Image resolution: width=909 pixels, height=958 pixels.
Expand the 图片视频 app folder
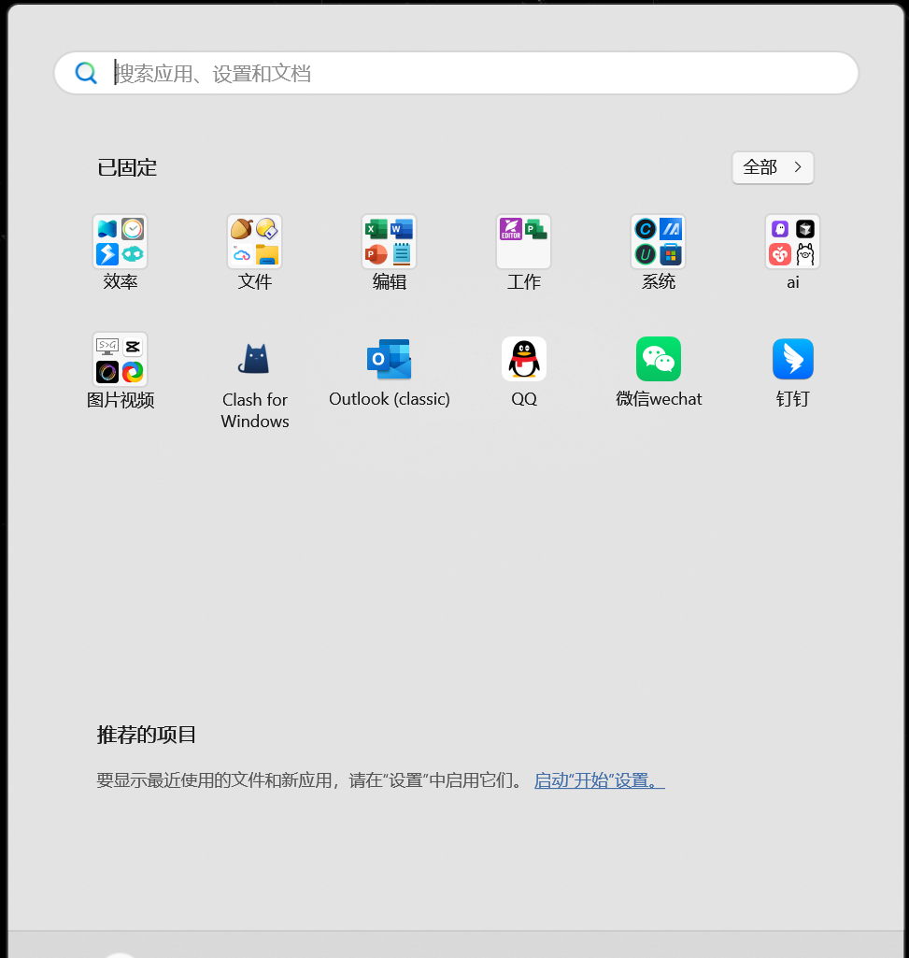point(120,360)
